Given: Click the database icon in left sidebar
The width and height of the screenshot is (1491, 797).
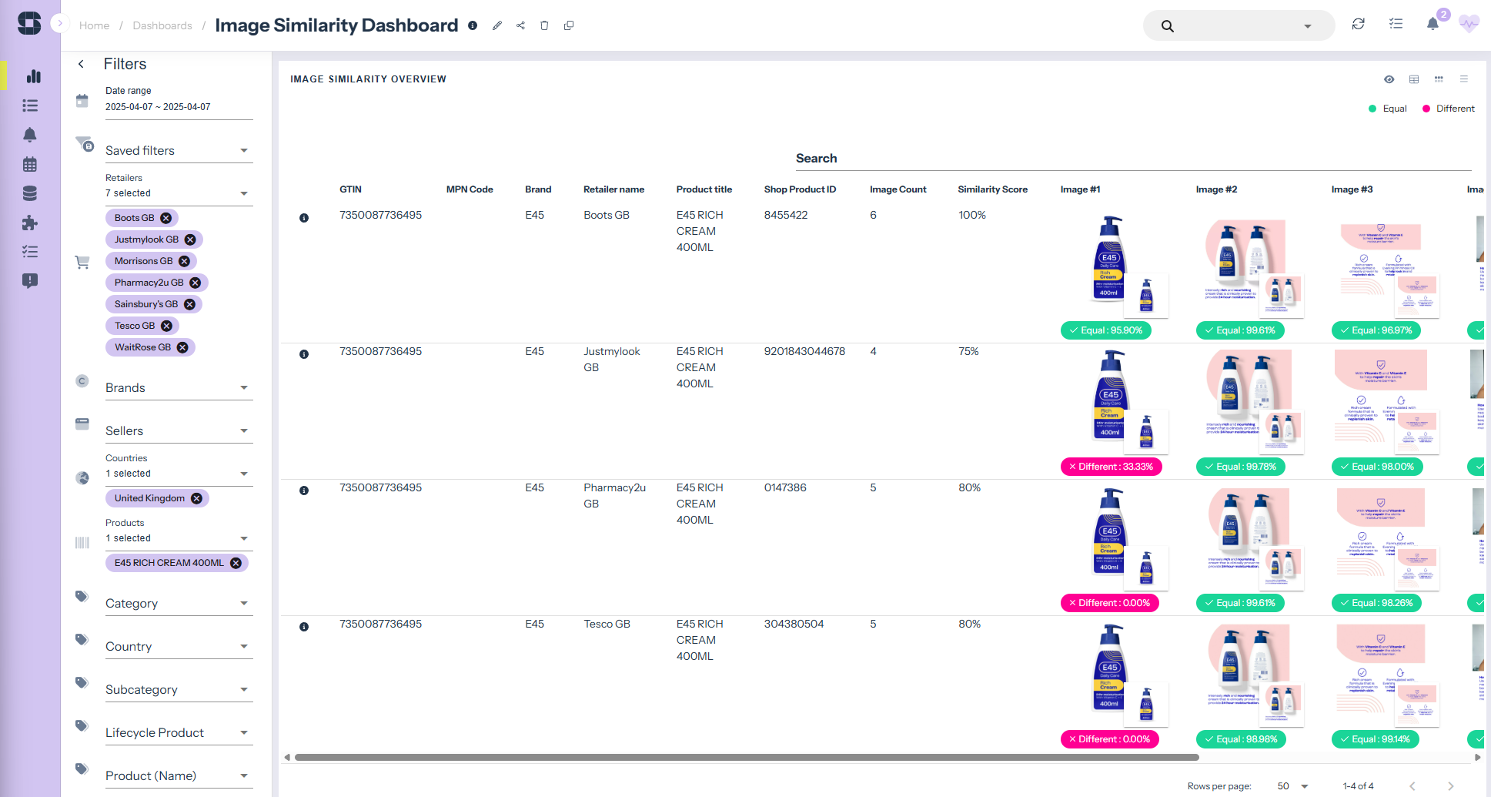Looking at the screenshot, I should (x=30, y=193).
